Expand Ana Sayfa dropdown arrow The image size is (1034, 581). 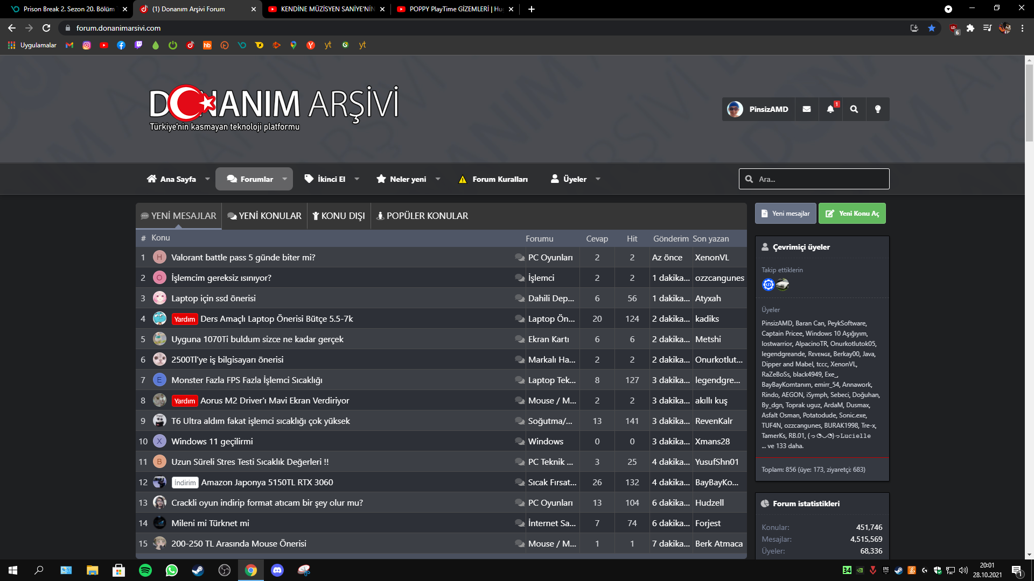(x=207, y=179)
